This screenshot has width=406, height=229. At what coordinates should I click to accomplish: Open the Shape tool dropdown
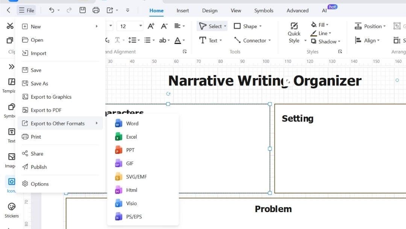point(248,26)
